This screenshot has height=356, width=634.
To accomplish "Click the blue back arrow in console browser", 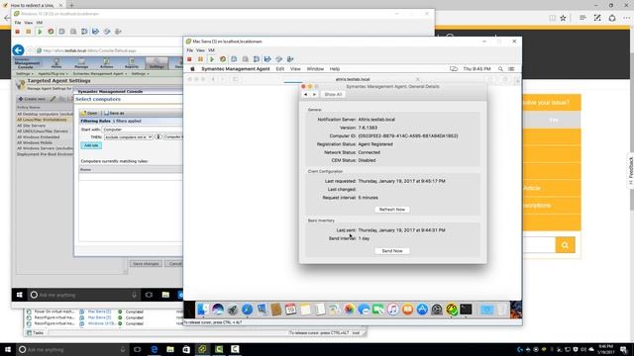I will click(18, 50).
